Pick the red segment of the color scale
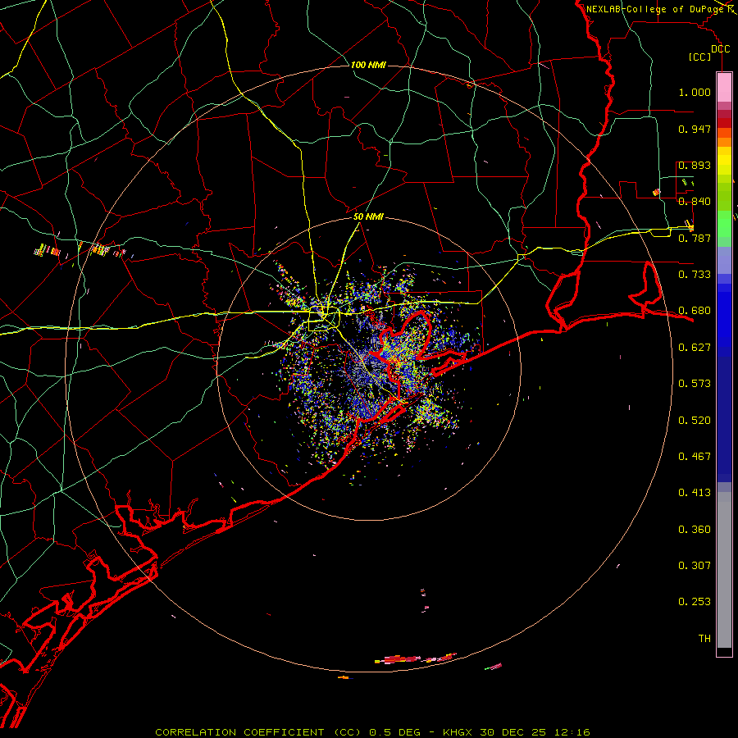738x738 pixels. point(724,123)
